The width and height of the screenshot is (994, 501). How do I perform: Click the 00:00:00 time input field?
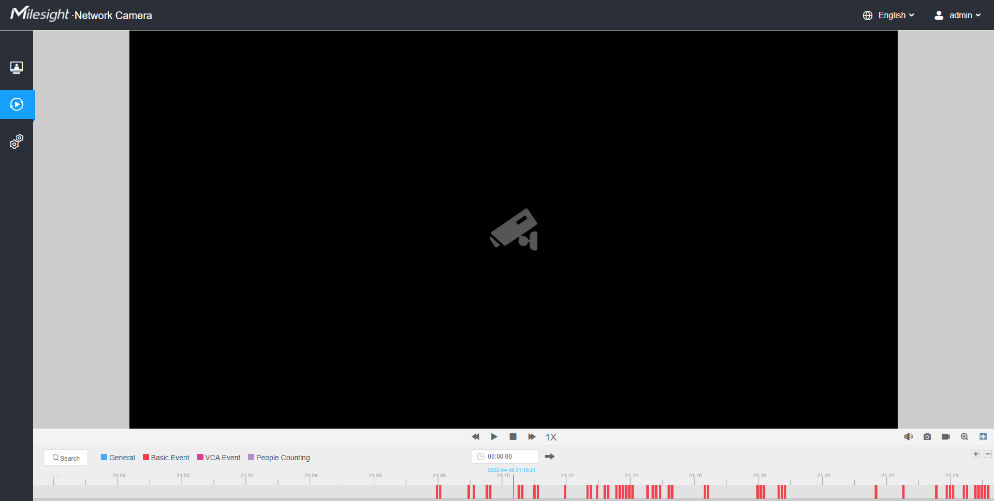(505, 457)
